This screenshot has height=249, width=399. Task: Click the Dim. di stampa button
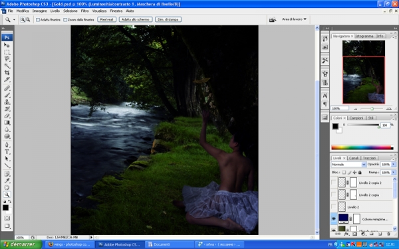click(168, 19)
